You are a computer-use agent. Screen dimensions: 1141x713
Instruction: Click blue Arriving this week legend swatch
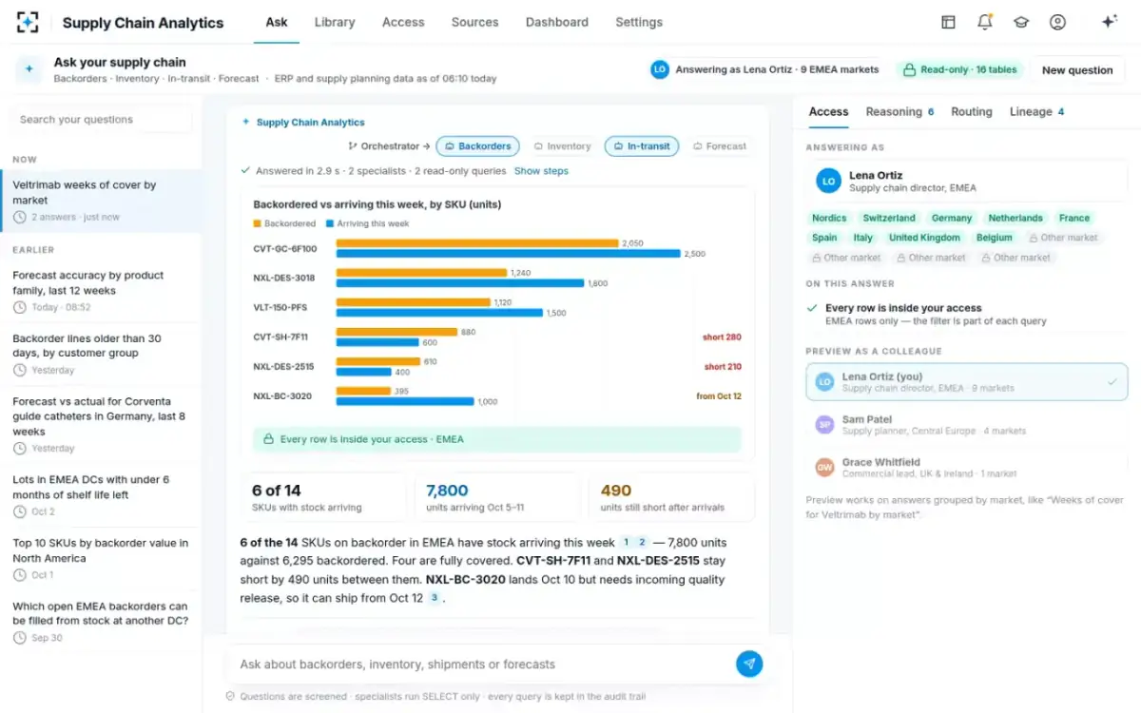[329, 223]
